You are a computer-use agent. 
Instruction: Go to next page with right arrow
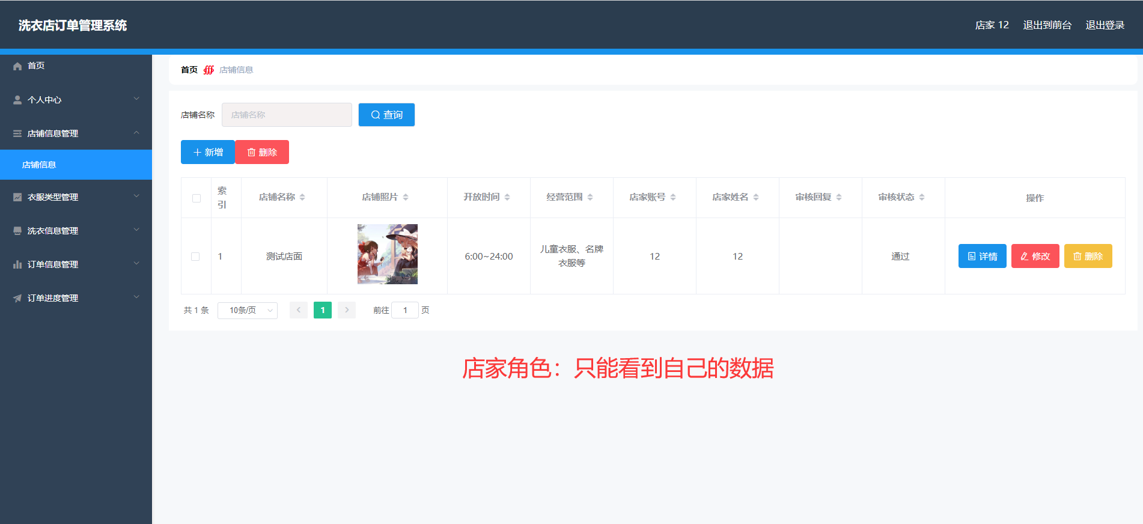click(347, 310)
